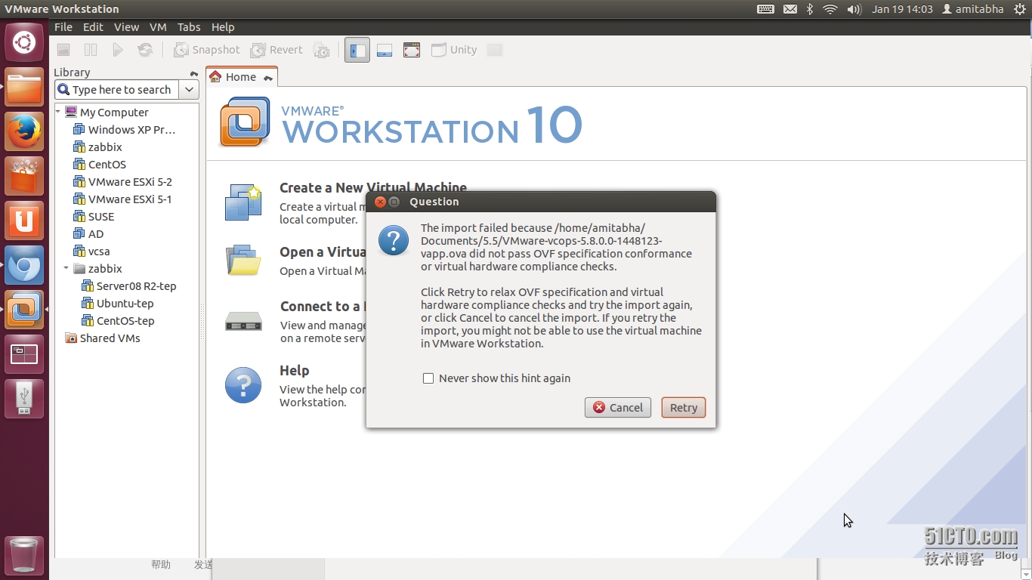Open Ubuntu One launcher icon
This screenshot has height=580, width=1032.
point(24,221)
